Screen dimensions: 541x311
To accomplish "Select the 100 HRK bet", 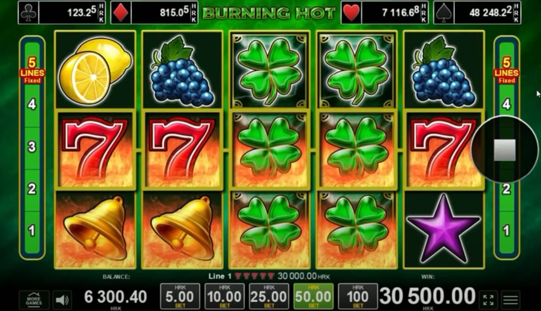I will [358, 296].
